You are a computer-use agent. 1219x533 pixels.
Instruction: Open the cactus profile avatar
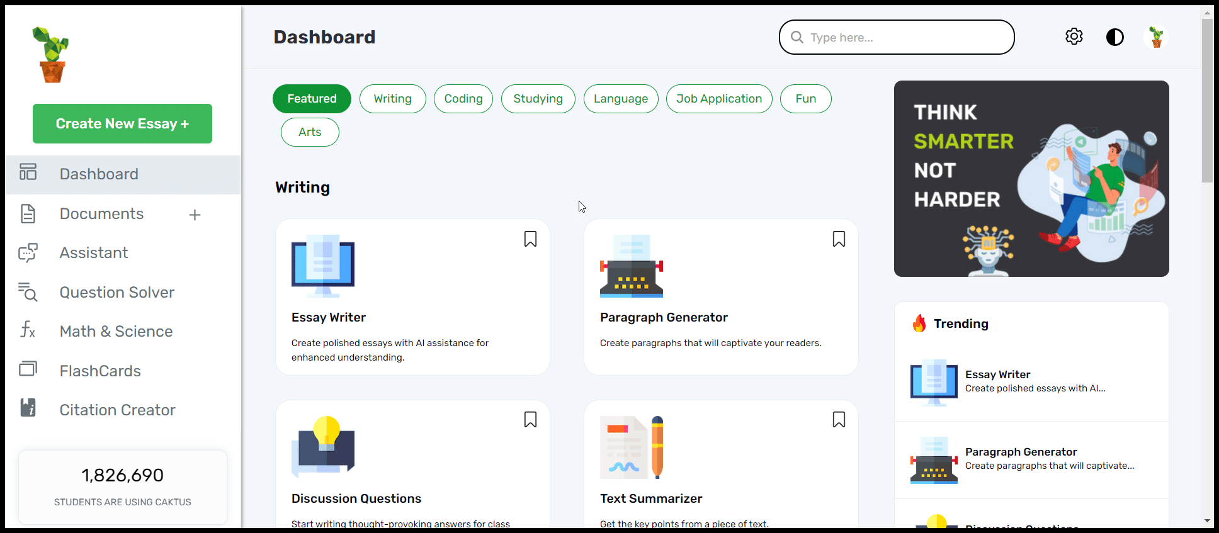(1156, 37)
